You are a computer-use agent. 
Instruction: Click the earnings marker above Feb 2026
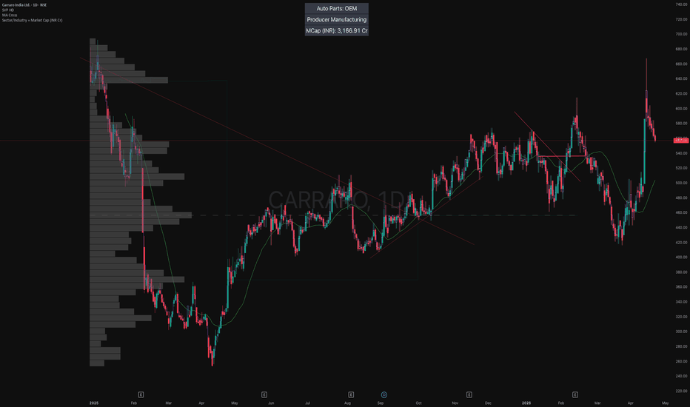[575, 394]
